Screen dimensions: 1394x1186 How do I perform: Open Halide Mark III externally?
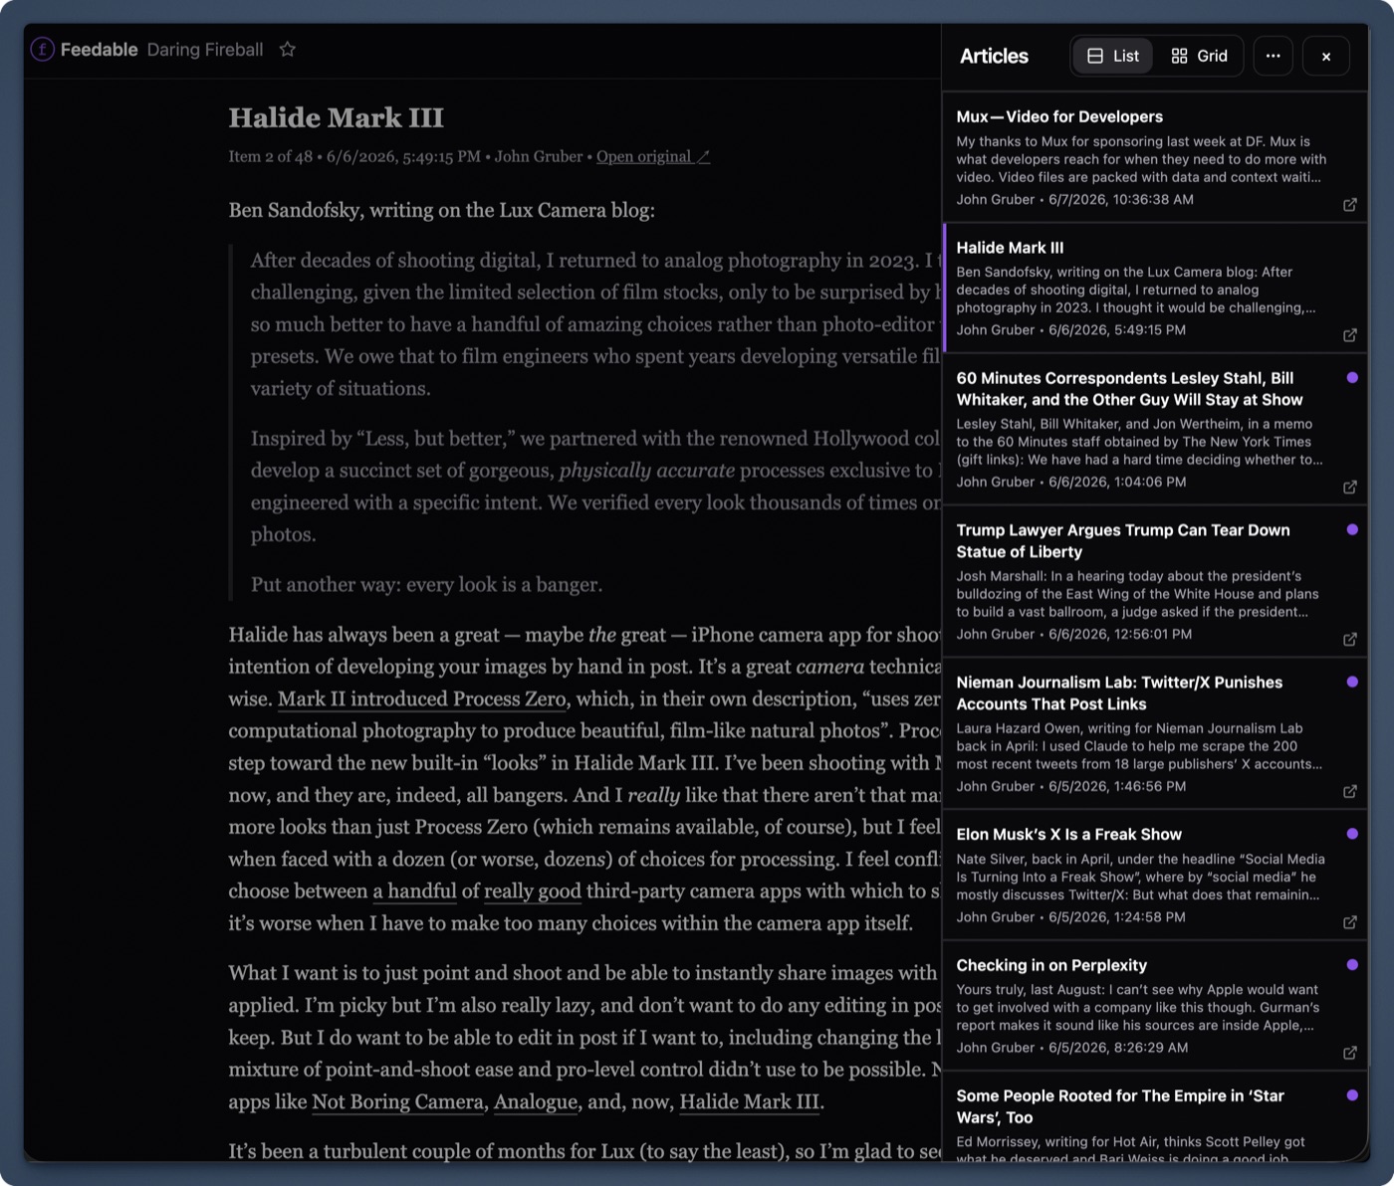tap(1350, 335)
